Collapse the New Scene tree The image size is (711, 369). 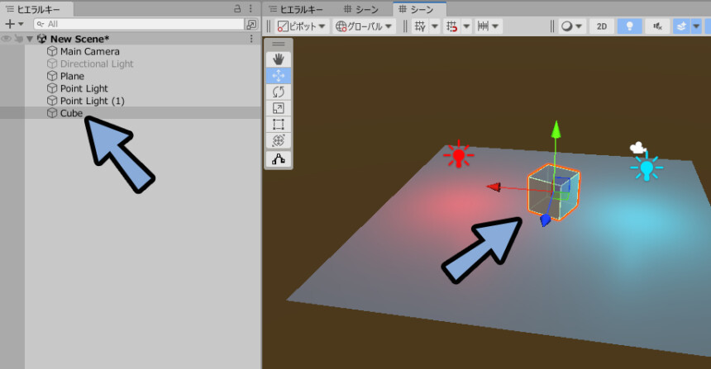point(30,39)
